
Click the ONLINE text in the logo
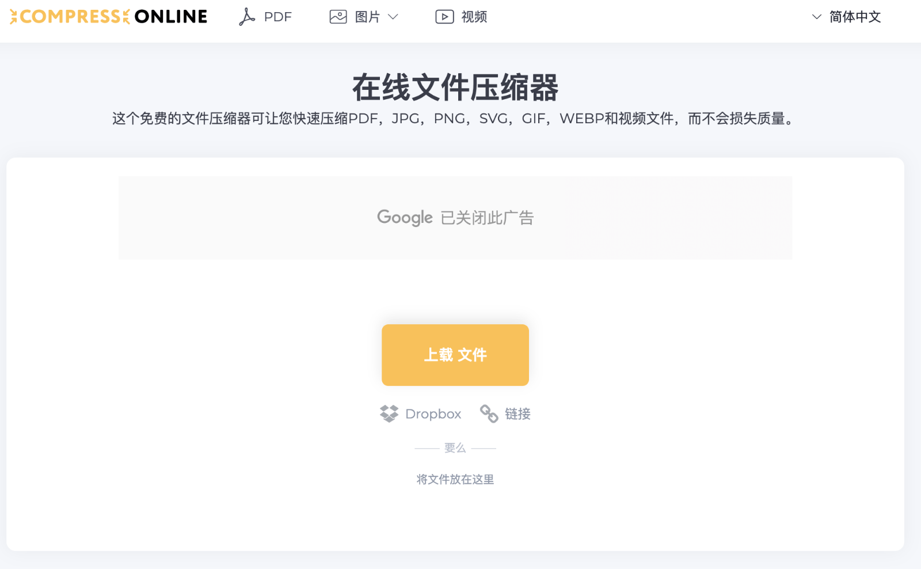point(171,16)
